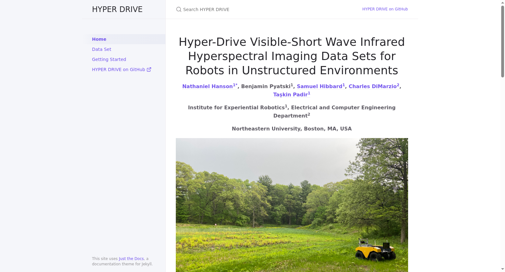
Task: Click the "Institute for Experiential Robotics" text
Action: click(x=236, y=107)
